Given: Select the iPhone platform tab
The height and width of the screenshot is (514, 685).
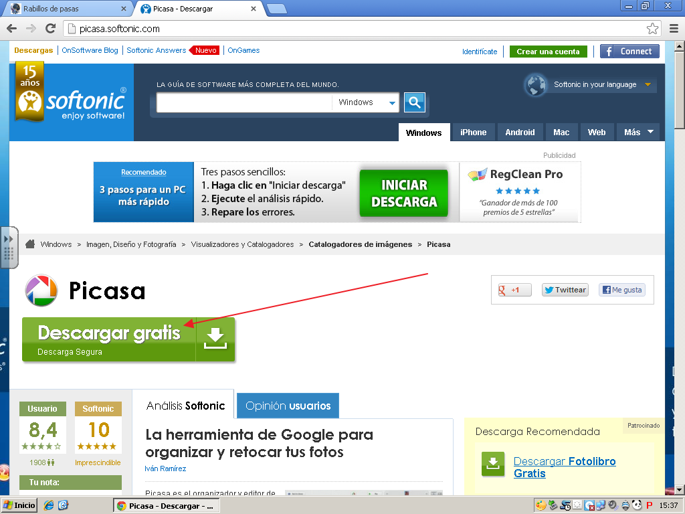Looking at the screenshot, I should point(473,132).
